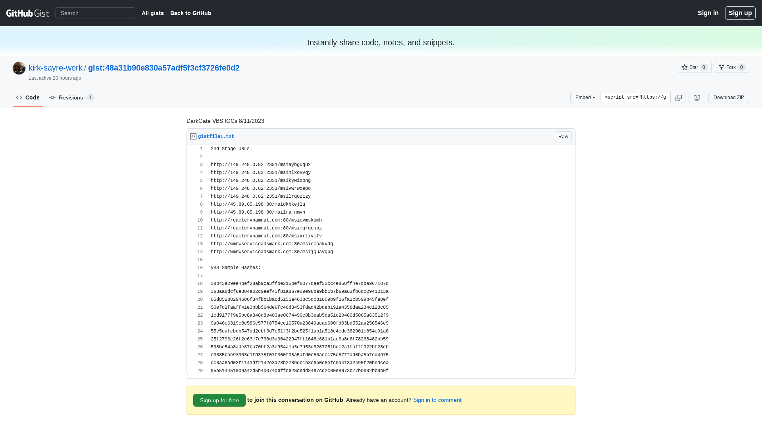This screenshot has width=762, height=428.
Task: Click hash starting with 95a514451909a42d
Action: [300, 371]
